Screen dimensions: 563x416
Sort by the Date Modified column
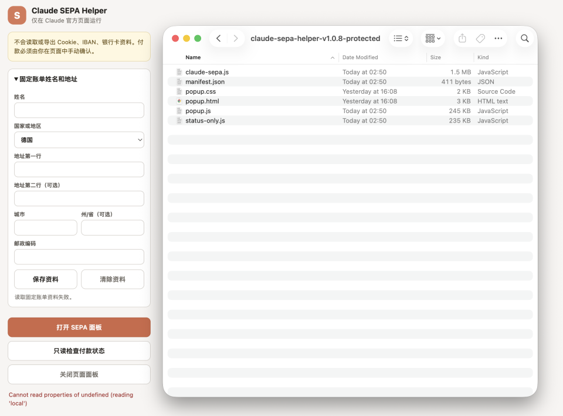[360, 57]
